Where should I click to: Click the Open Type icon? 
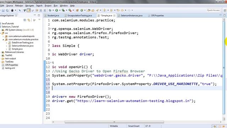(89, 10)
